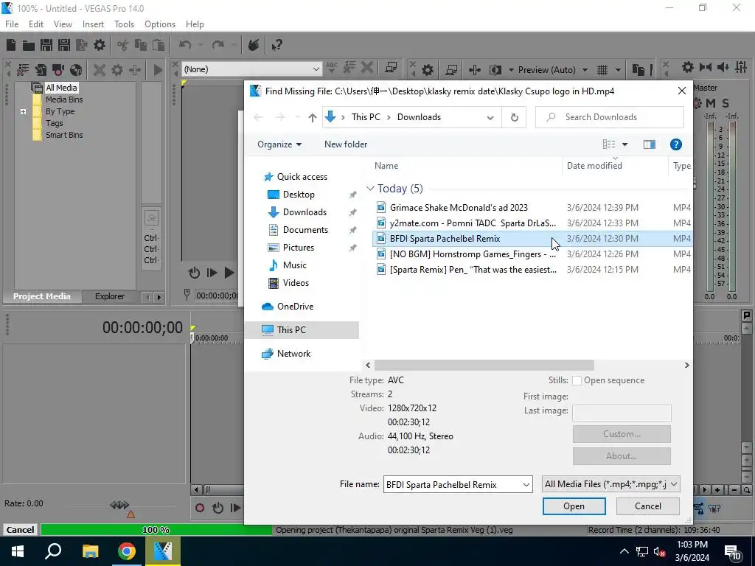Screen dimensions: 755x566
Task: Open the Tools menu
Action: tap(124, 24)
